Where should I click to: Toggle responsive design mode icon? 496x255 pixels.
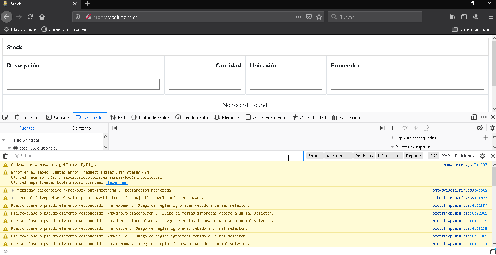[x=474, y=117]
